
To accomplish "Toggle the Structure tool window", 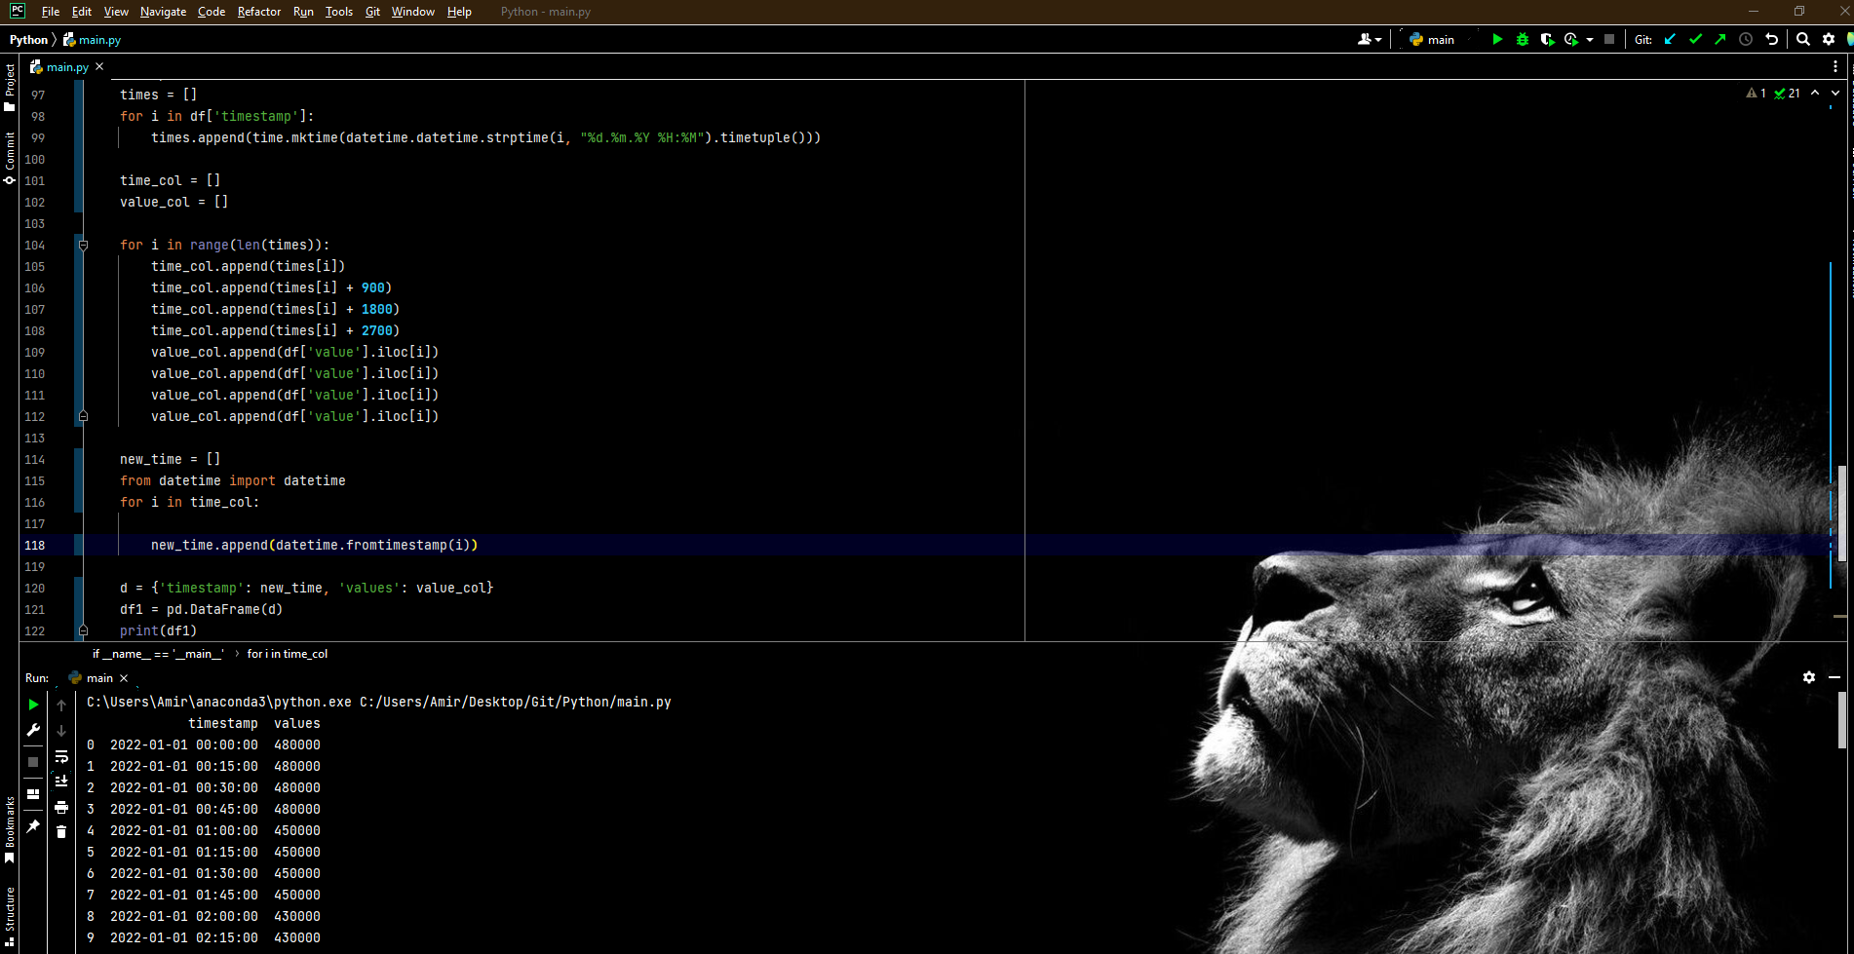I will [10, 918].
